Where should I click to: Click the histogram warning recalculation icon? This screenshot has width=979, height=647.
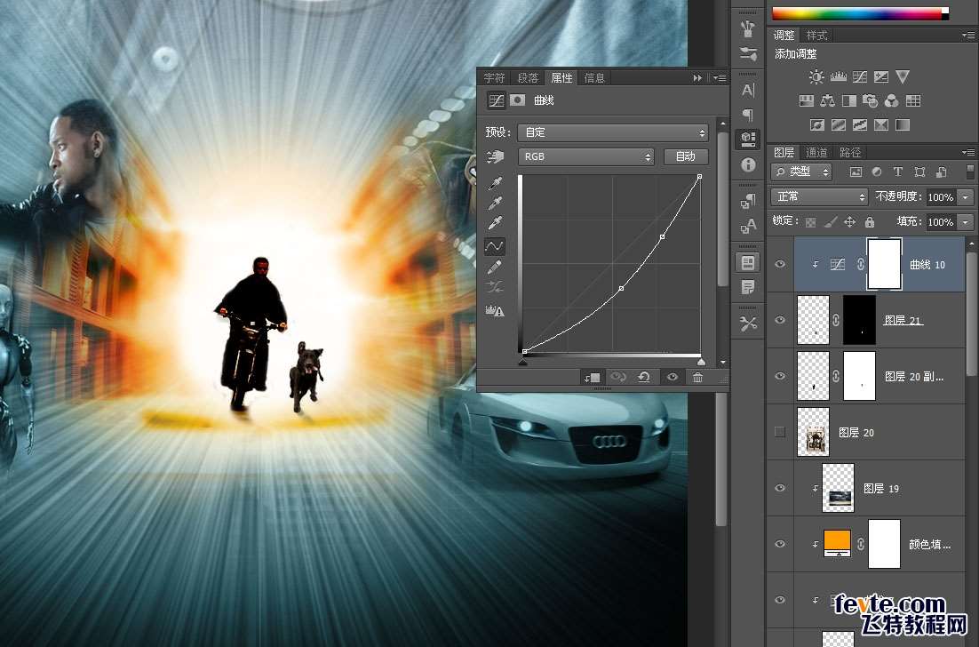[495, 310]
